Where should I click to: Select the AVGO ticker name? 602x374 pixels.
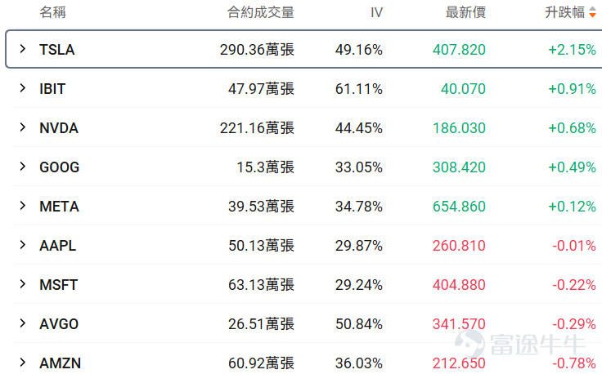(x=59, y=324)
